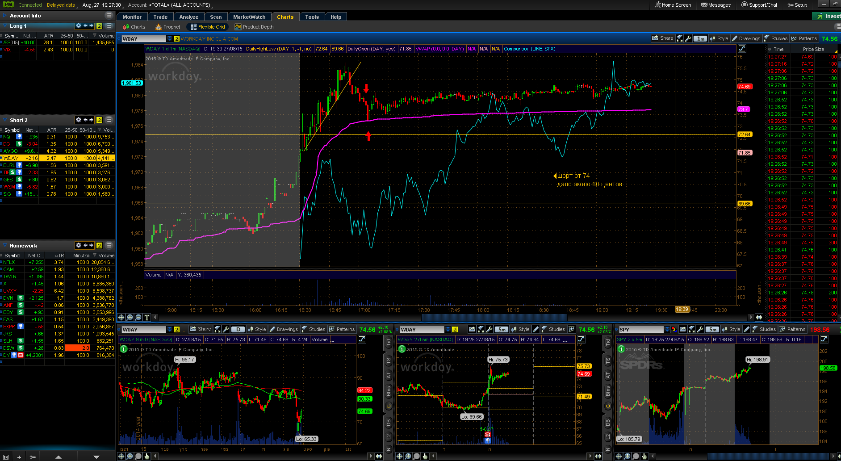Image resolution: width=841 pixels, height=461 pixels.
Task: Expand the Account Info section
Action: point(5,16)
